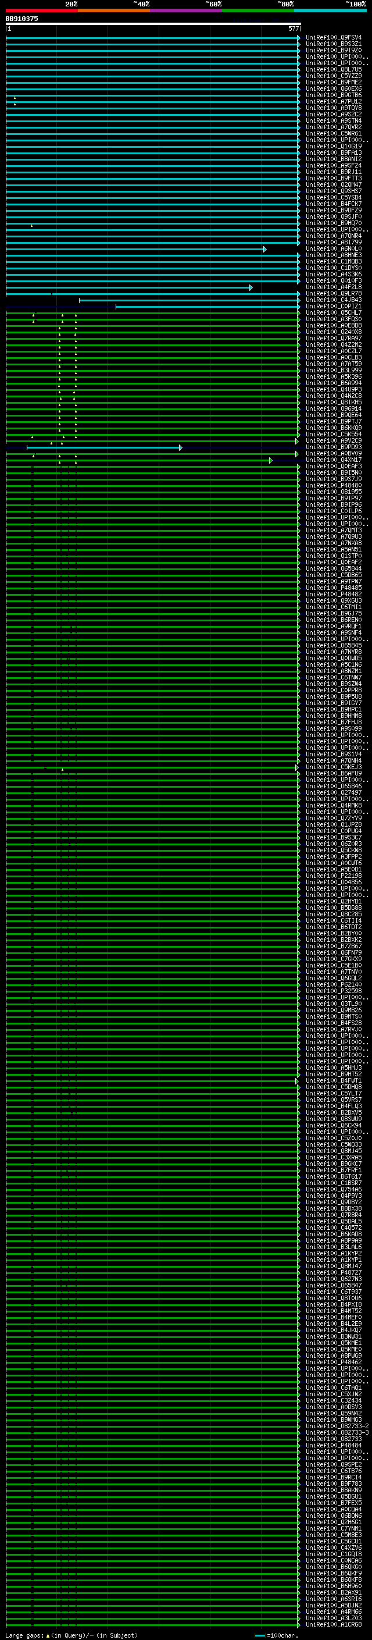
Task: Open hit UniRef100_B9S3Z1
Action: 334,44
